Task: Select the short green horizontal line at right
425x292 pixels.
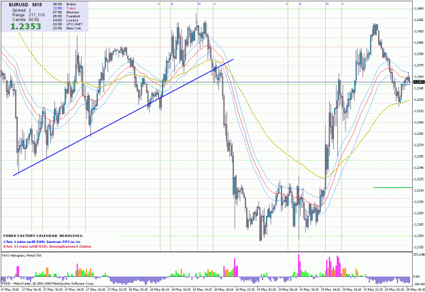Action: (x=393, y=187)
